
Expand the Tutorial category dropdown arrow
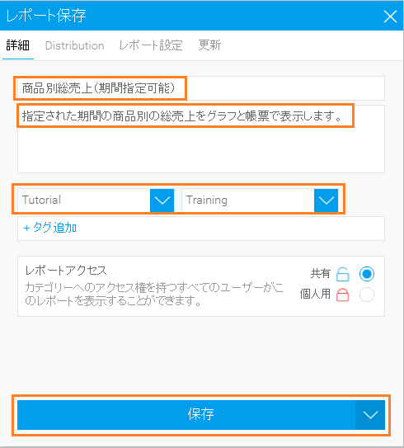click(162, 200)
